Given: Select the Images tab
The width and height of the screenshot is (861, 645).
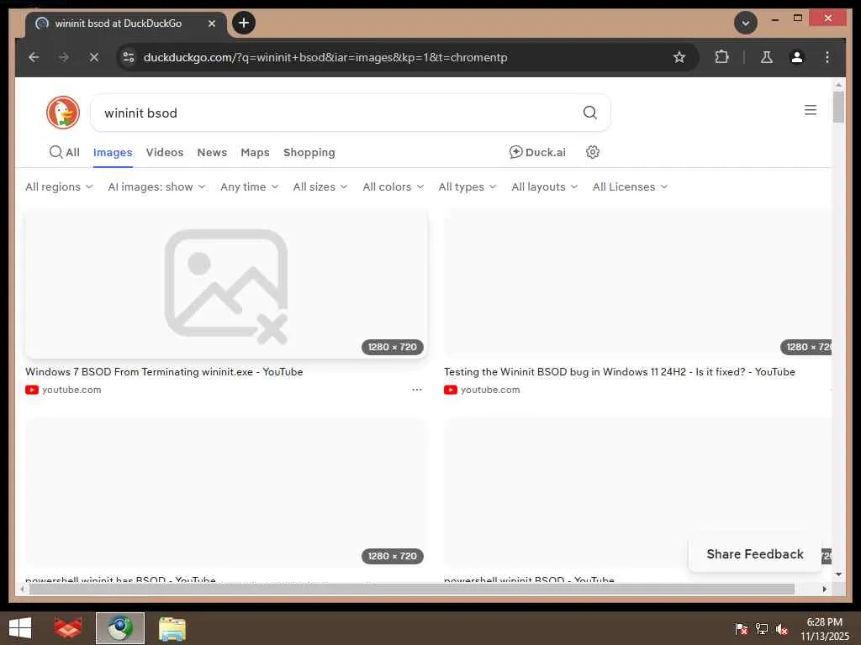Looking at the screenshot, I should (113, 153).
